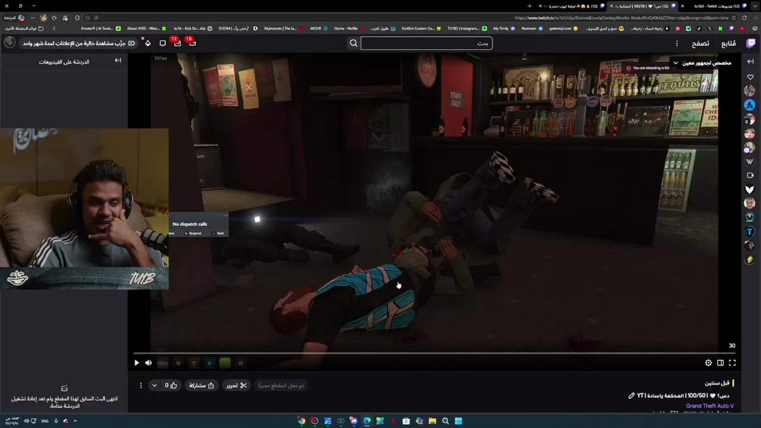Image resolution: width=761 pixels, height=428 pixels.
Task: Open the Windows Start button
Action: pyautogui.click(x=458, y=421)
